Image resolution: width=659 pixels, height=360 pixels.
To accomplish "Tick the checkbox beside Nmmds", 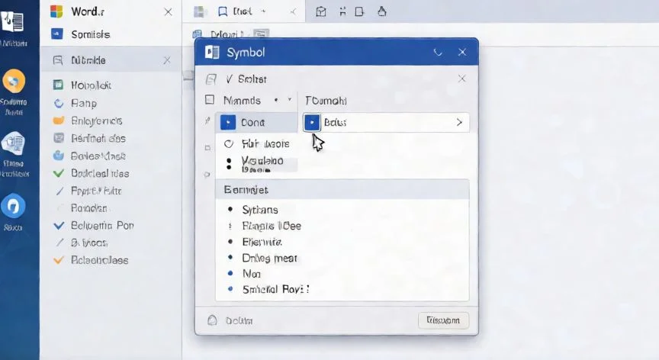I will tap(209, 100).
